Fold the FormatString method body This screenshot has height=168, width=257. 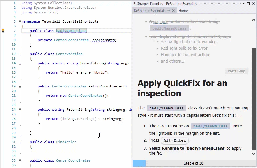tap(20, 63)
